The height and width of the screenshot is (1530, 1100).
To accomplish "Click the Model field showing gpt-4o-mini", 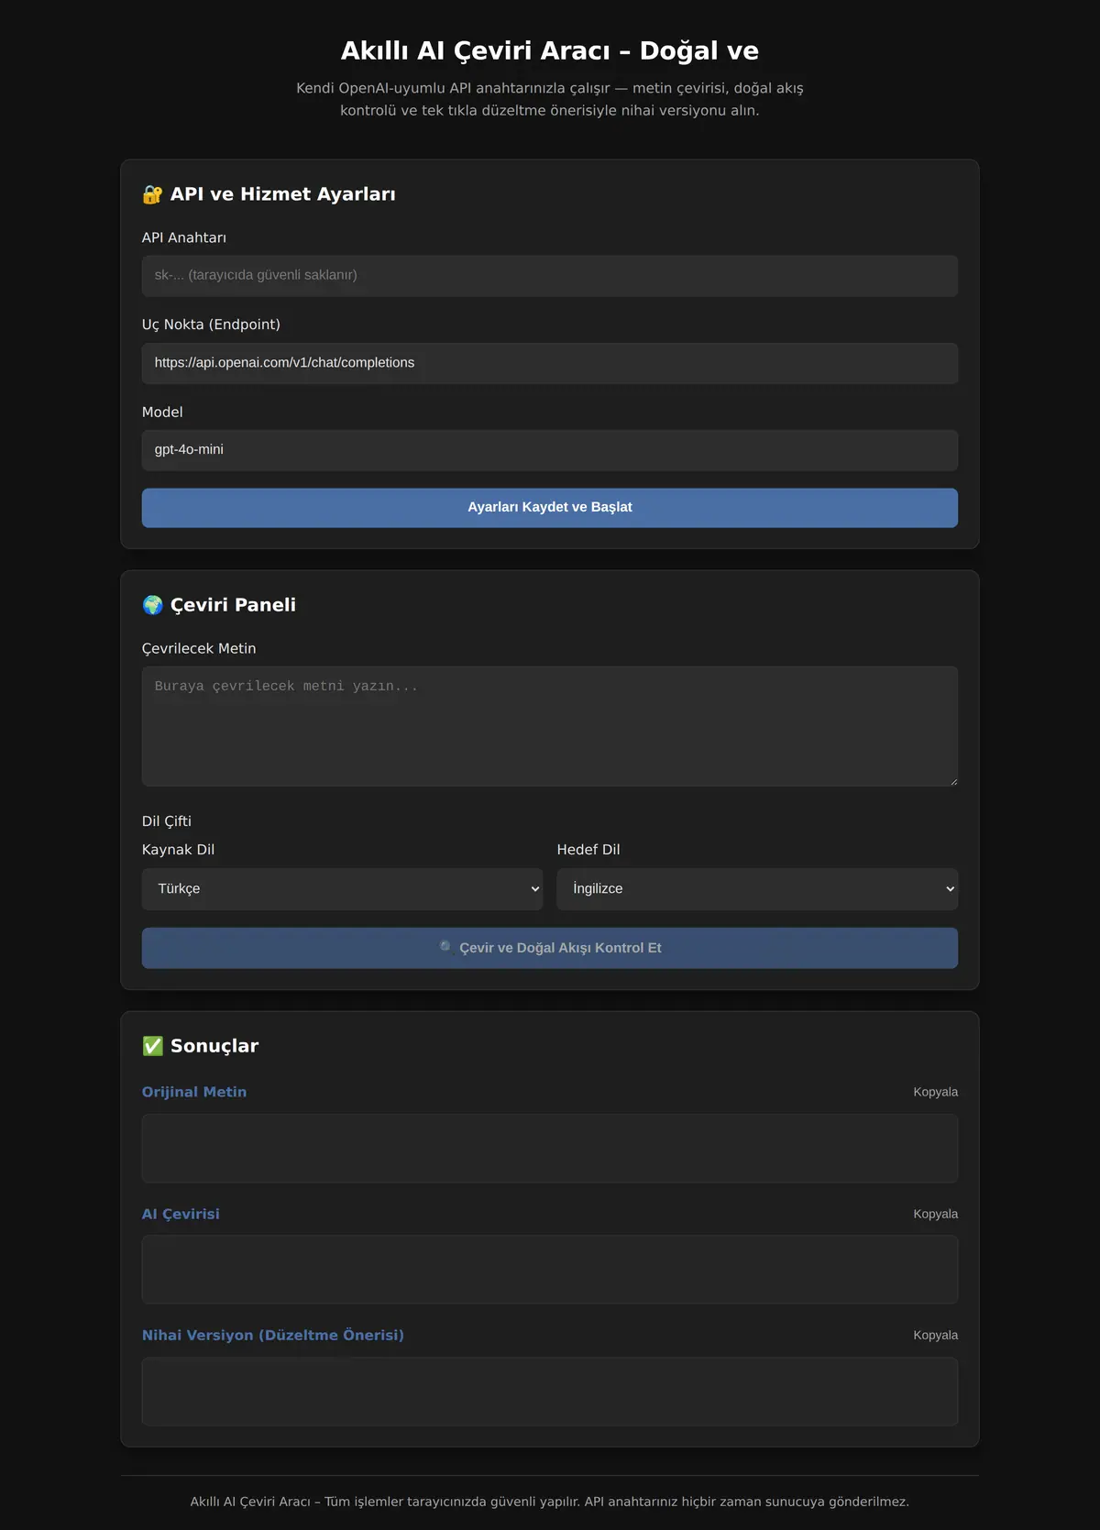I will pos(550,450).
